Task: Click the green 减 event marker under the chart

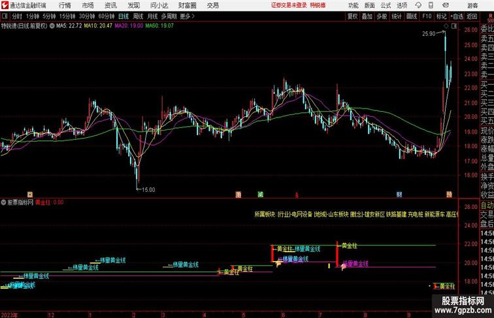Action: [260, 195]
